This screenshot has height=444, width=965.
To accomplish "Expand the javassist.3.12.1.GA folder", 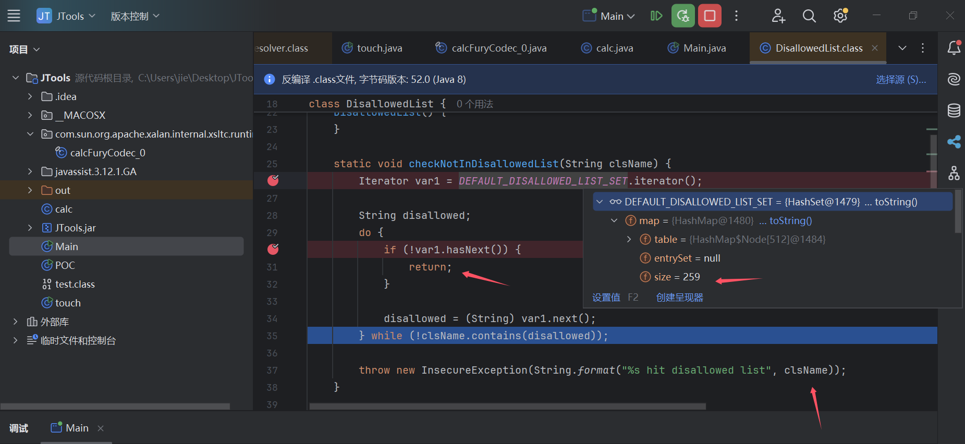I will coord(30,171).
